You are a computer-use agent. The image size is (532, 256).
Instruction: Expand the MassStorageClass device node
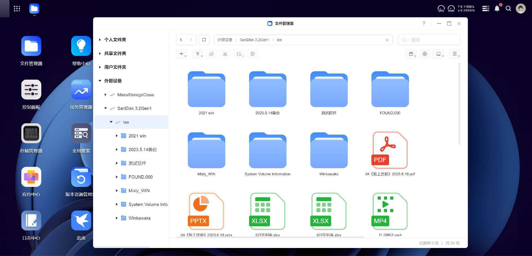click(x=106, y=95)
